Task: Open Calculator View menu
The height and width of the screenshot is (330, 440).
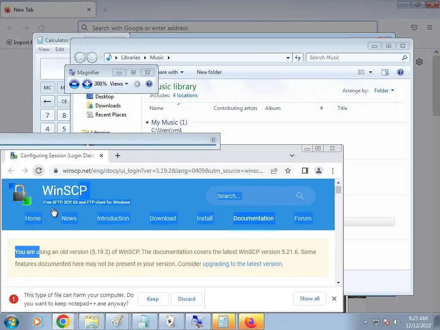Action: click(x=44, y=49)
